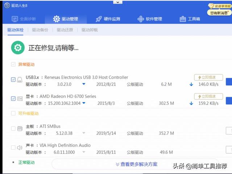Open version dropdown for 5.12.0.38

pos(84,133)
